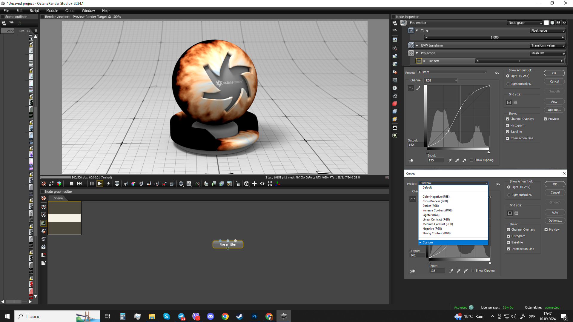The width and height of the screenshot is (573, 322).
Task: Stop the render with the stop button
Action: [x=71, y=184]
